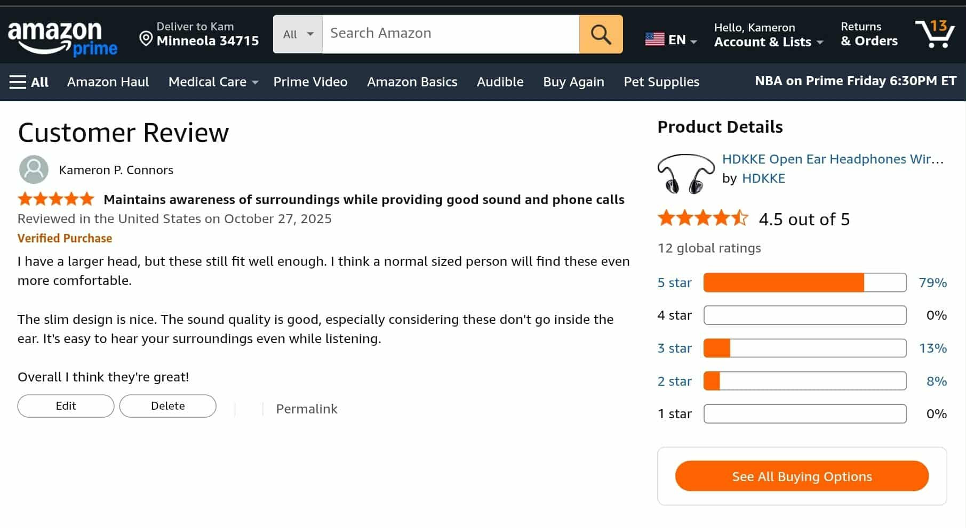Screen dimensions: 966x528
Task: Open Pet Supplies in the navigation bar
Action: point(661,82)
